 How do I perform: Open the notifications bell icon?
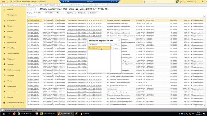(x=177, y=2)
